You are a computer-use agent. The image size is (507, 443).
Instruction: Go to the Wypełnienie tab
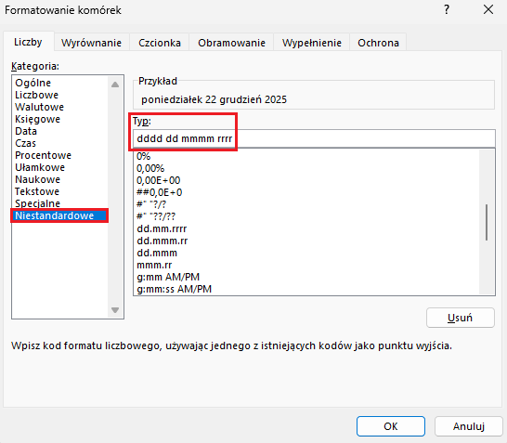312,43
